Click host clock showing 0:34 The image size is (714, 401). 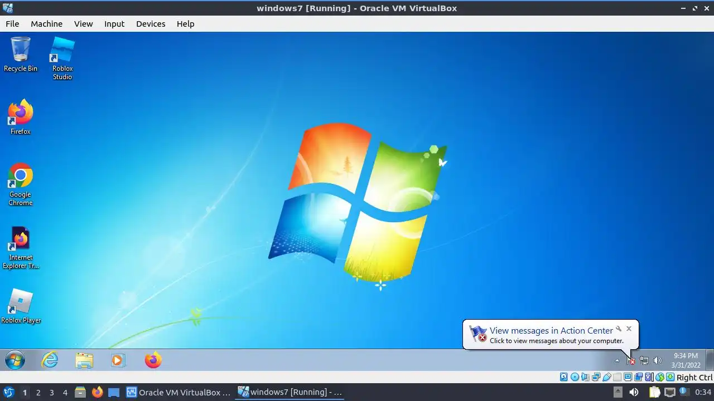[703, 392]
